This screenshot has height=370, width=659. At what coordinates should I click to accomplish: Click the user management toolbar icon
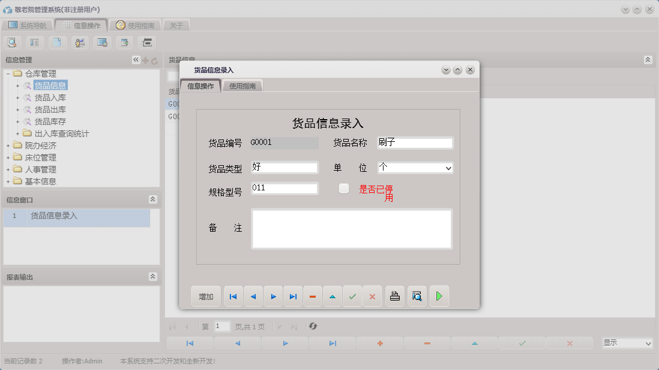(80, 43)
